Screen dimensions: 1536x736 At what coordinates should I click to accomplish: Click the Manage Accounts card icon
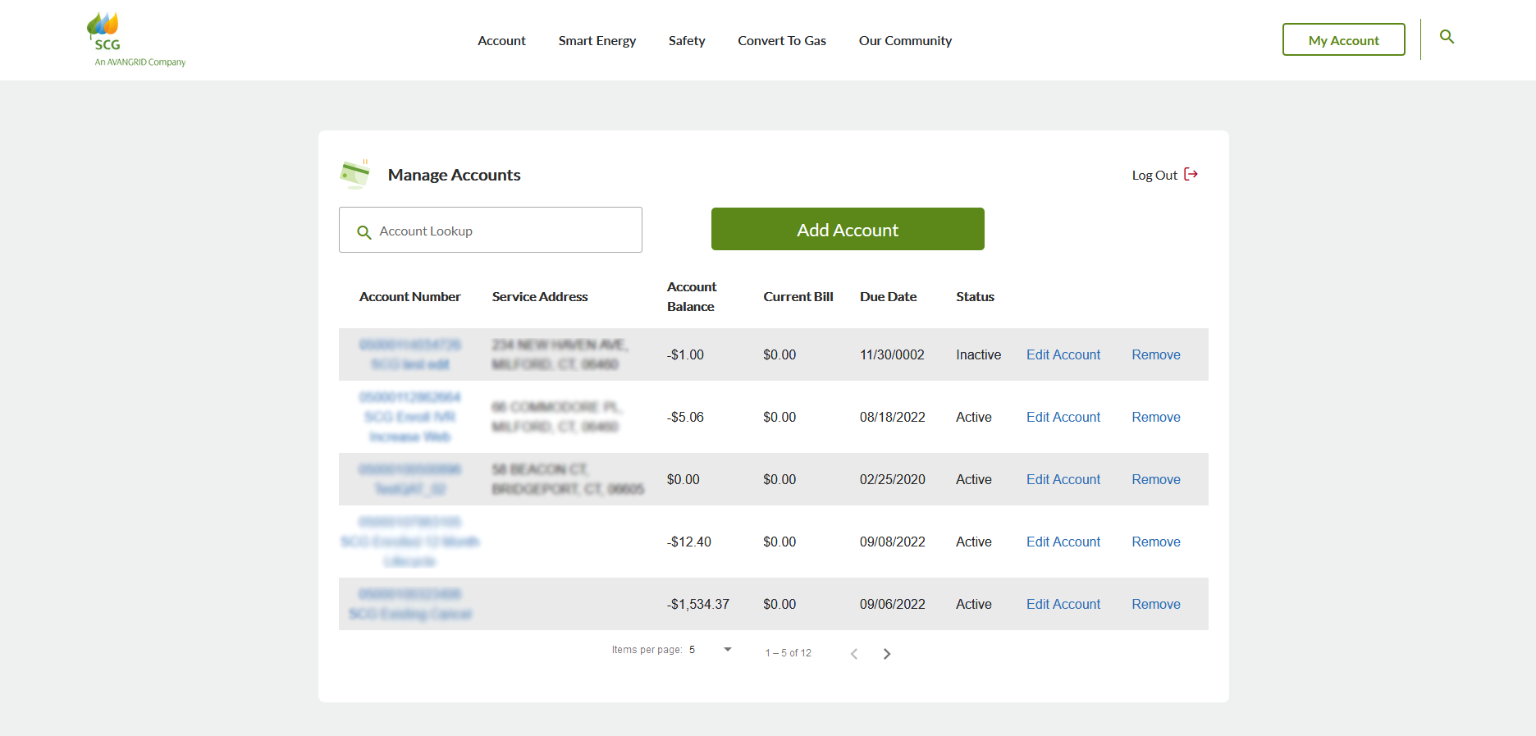click(354, 174)
